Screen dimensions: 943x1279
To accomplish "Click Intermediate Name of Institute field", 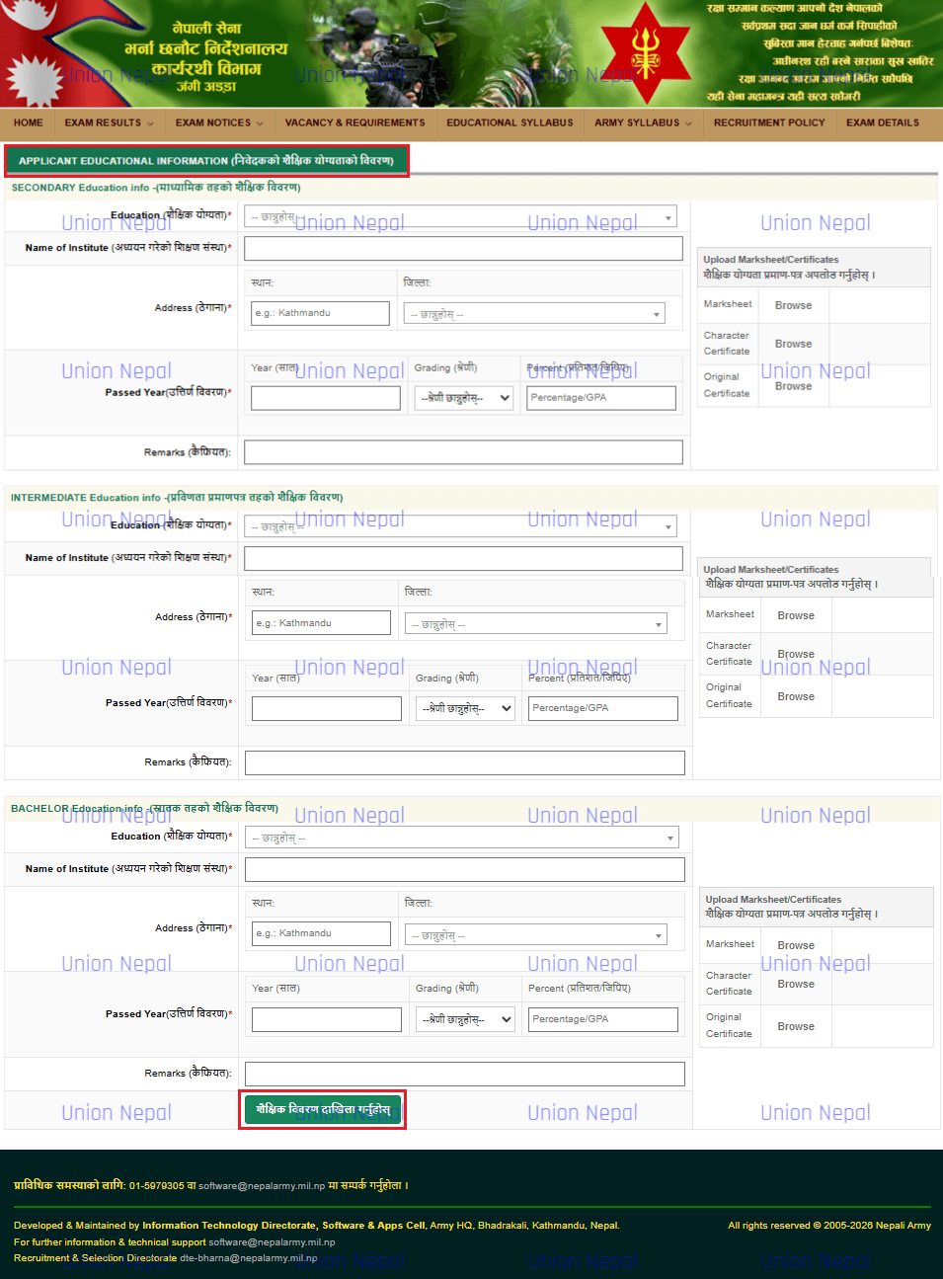I will pyautogui.click(x=463, y=558).
